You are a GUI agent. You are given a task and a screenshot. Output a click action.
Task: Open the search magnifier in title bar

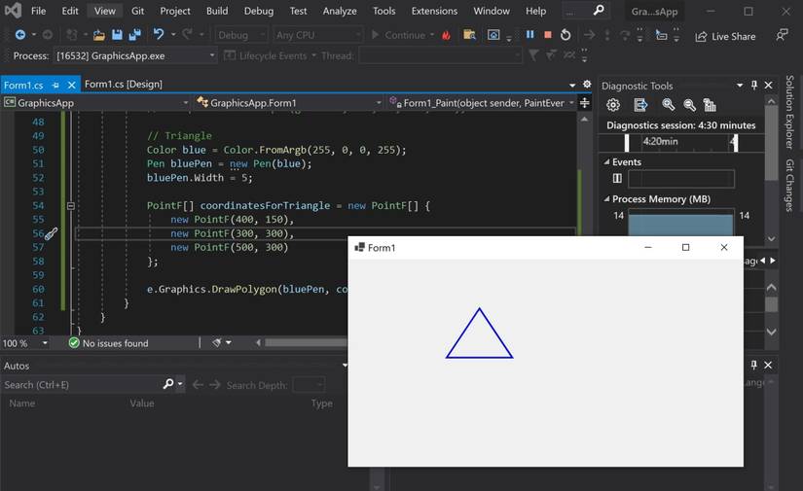coord(599,11)
